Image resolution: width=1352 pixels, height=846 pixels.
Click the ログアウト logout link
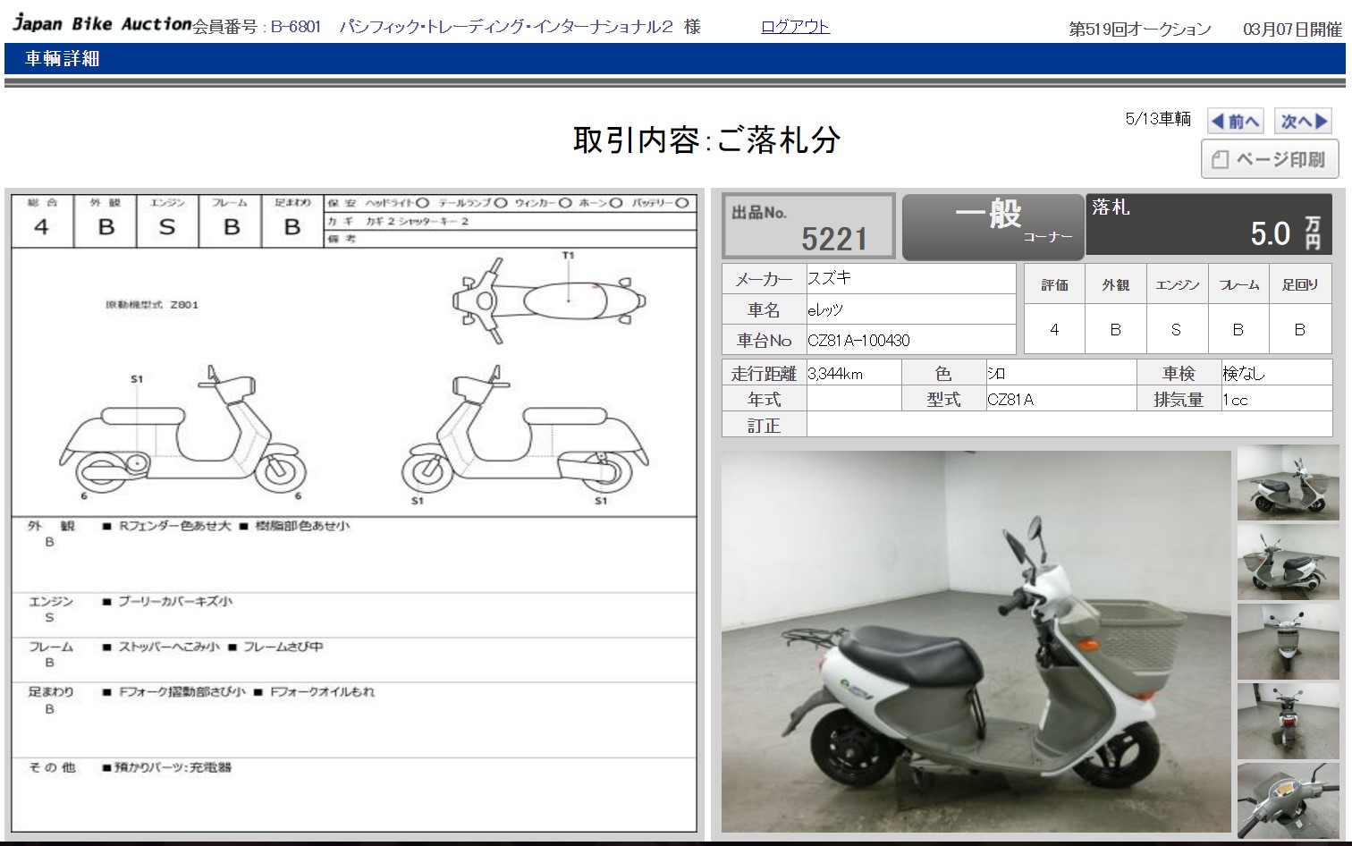pyautogui.click(x=795, y=27)
